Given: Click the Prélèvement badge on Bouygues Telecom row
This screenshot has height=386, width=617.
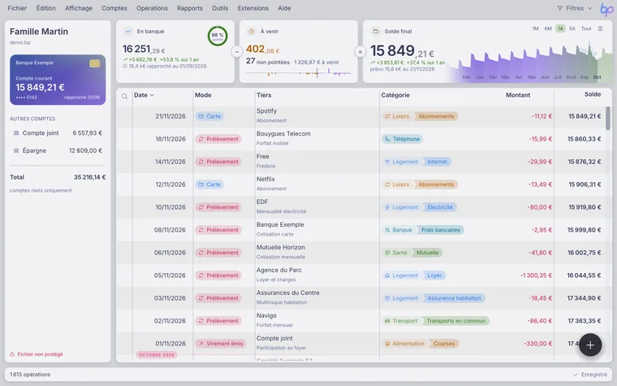Looking at the screenshot, I should 218,139.
